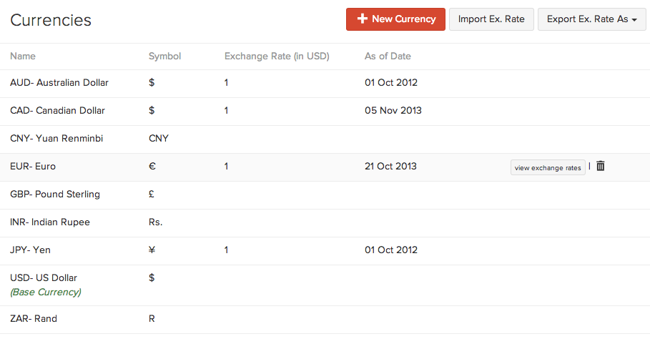Click the As of Date column header
Image resolution: width=650 pixels, height=344 pixels.
388,56
